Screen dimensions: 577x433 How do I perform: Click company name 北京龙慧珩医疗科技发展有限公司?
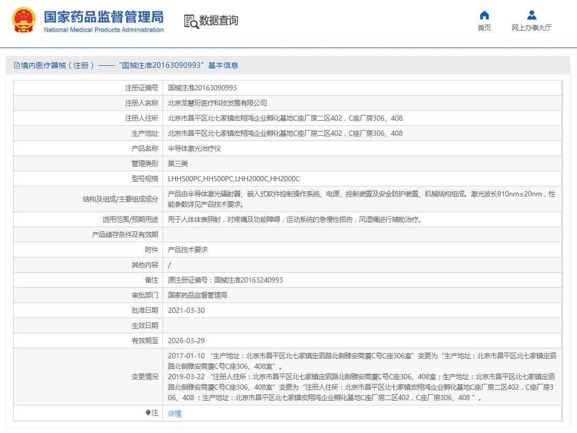coord(217,103)
